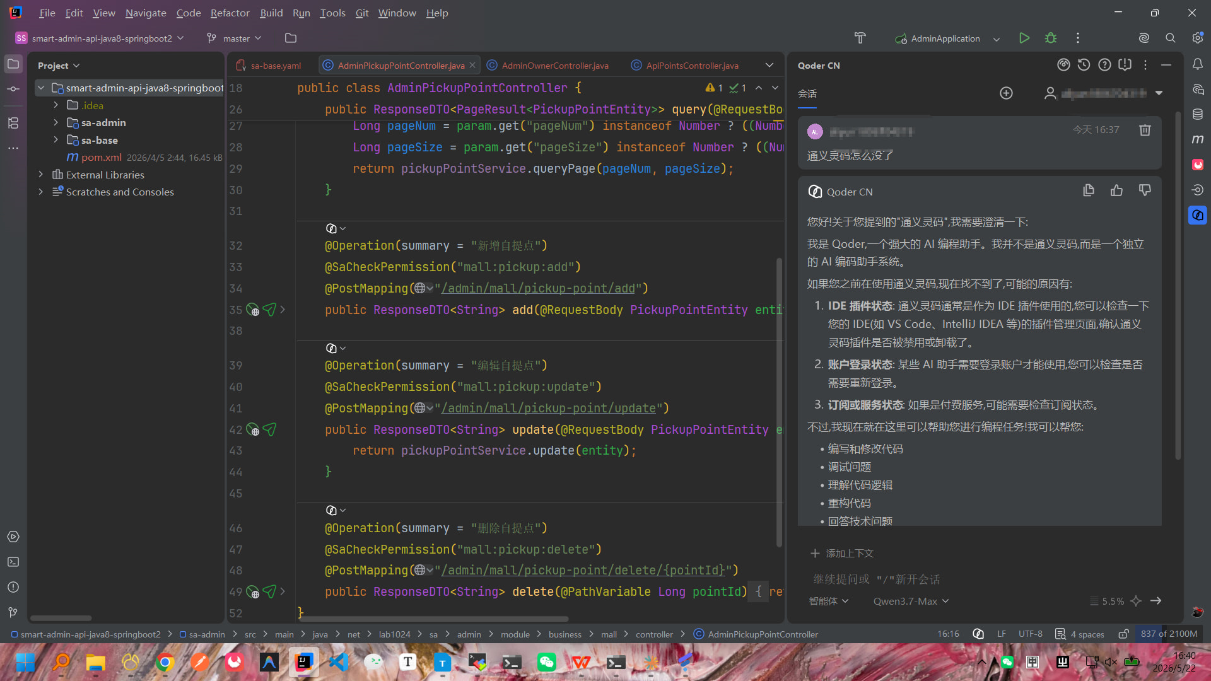The width and height of the screenshot is (1211, 681).
Task: Click the editor horizontal scrollbar
Action: (x=434, y=619)
